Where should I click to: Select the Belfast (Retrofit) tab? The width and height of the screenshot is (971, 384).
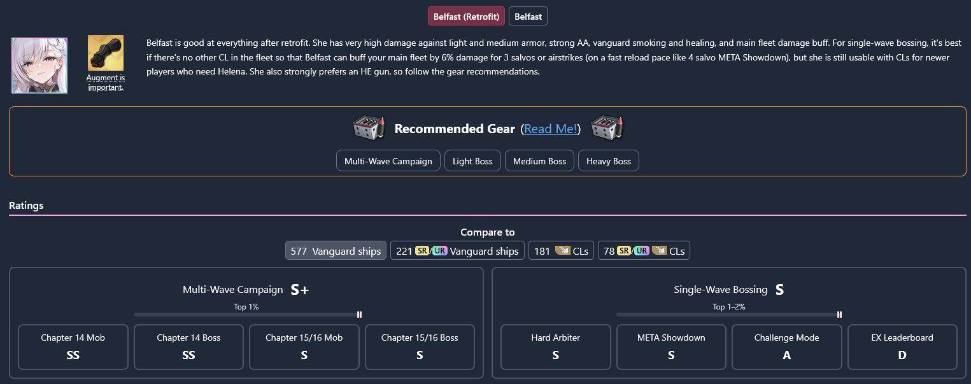pos(466,17)
